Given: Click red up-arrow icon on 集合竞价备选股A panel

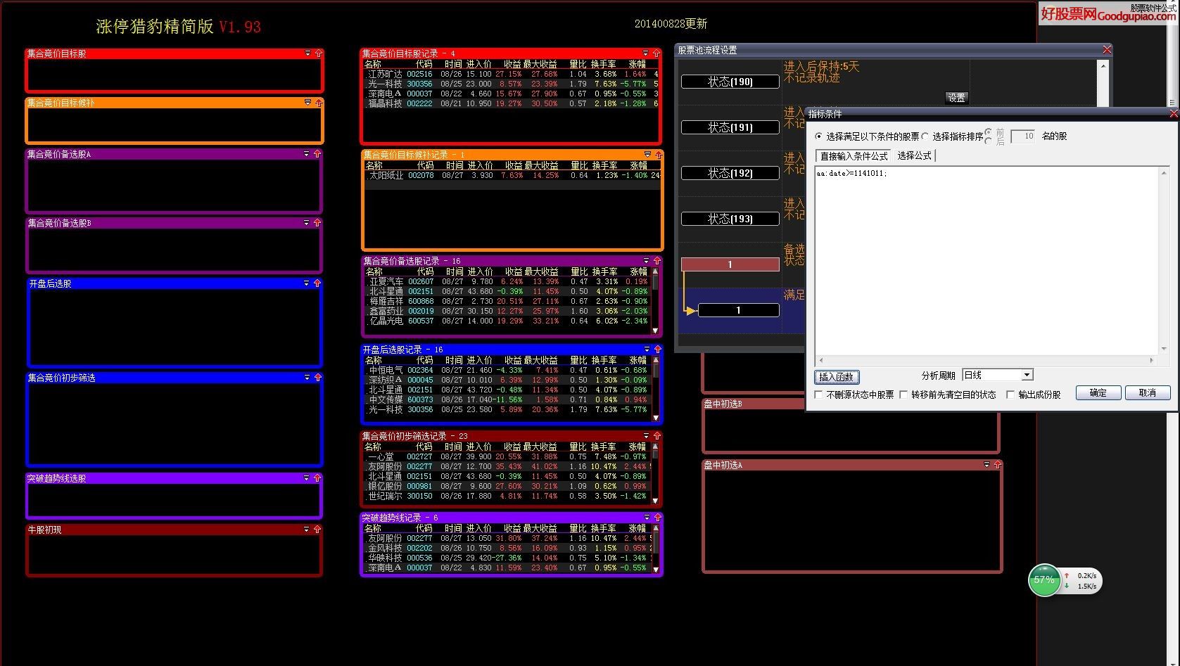Looking at the screenshot, I should click(317, 154).
